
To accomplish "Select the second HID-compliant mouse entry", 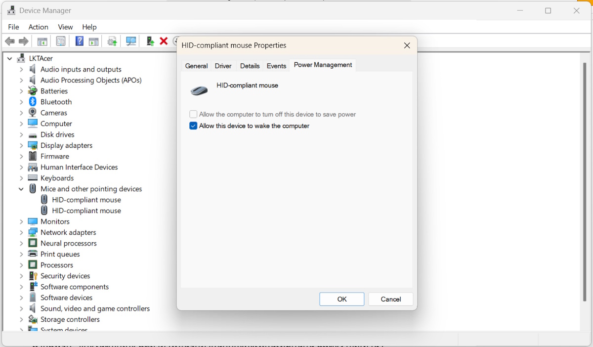I will [x=86, y=211].
